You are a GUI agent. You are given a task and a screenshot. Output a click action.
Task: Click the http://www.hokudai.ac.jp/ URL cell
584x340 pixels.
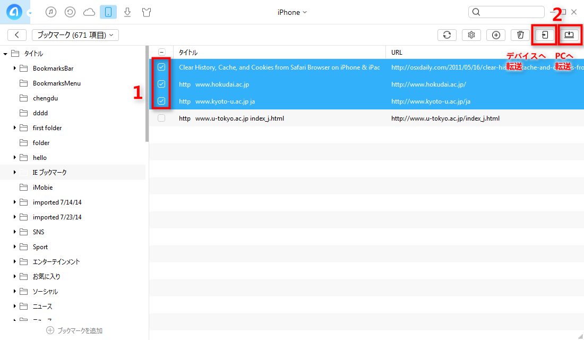pos(428,84)
